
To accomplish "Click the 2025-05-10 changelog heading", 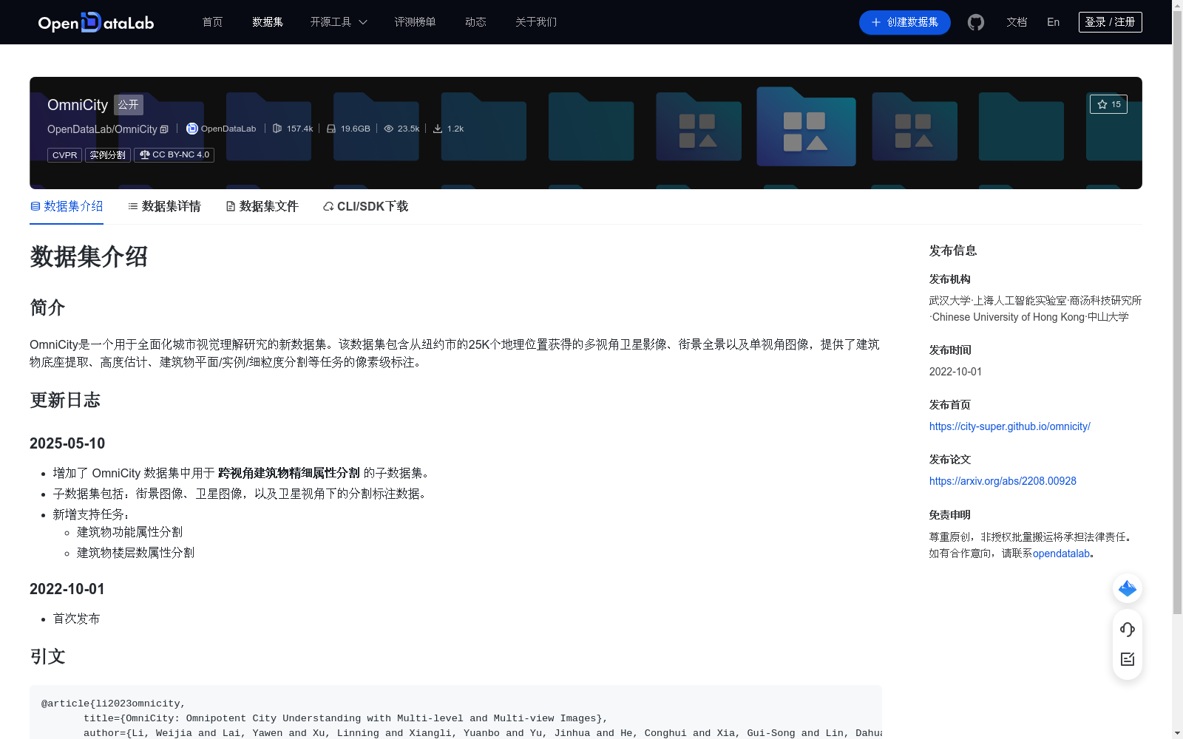I will [x=67, y=443].
